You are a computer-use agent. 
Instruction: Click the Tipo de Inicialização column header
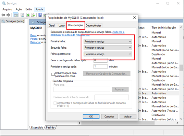pyautogui.click(x=164, y=28)
